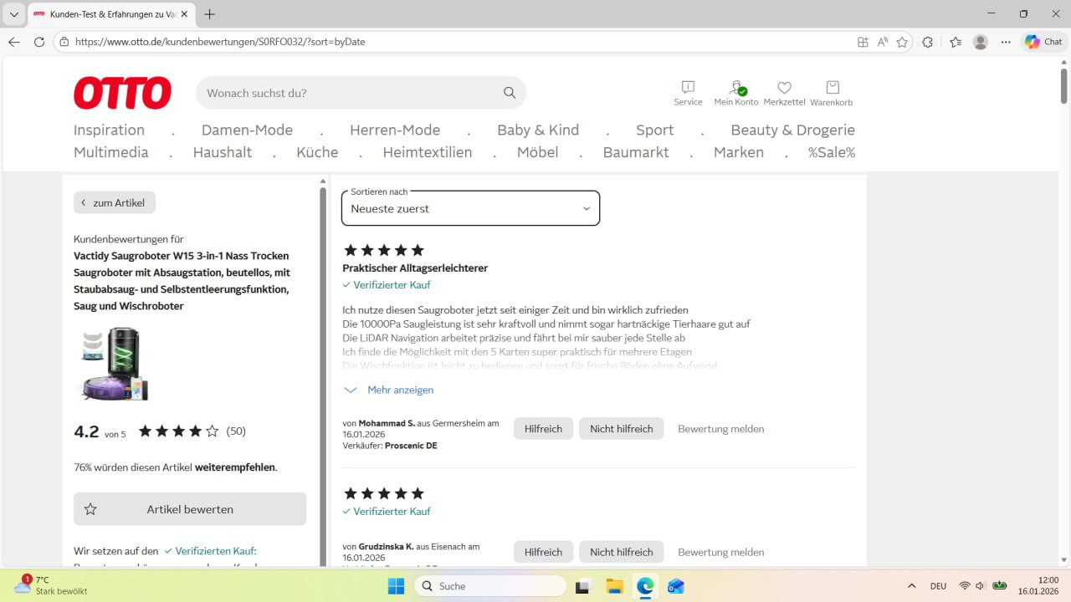Expand review with Mehr anzeigen
The width and height of the screenshot is (1071, 602).
click(x=389, y=390)
